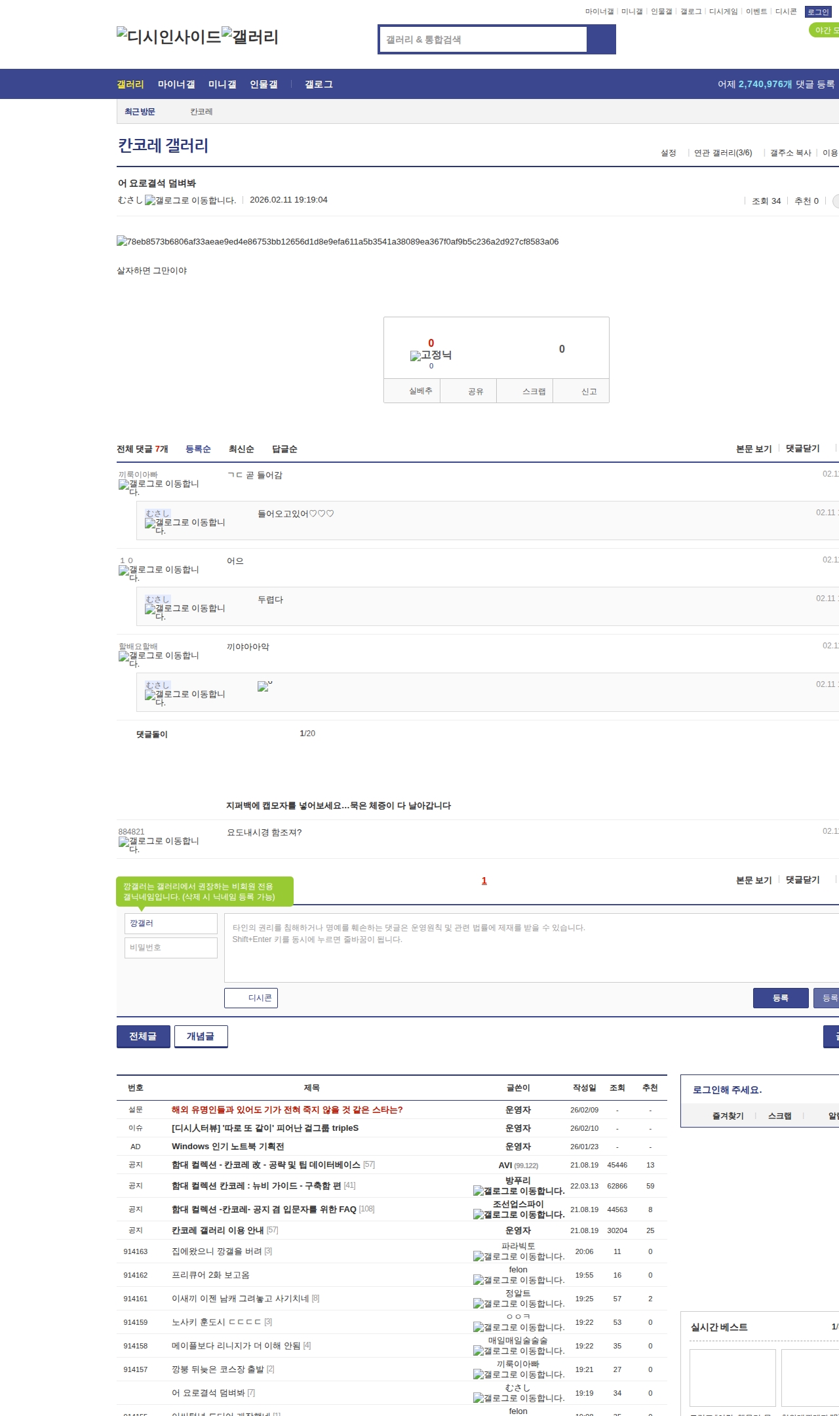Expand the 연관 갤러리(3/6) list
The image size is (839, 1416).
[723, 153]
